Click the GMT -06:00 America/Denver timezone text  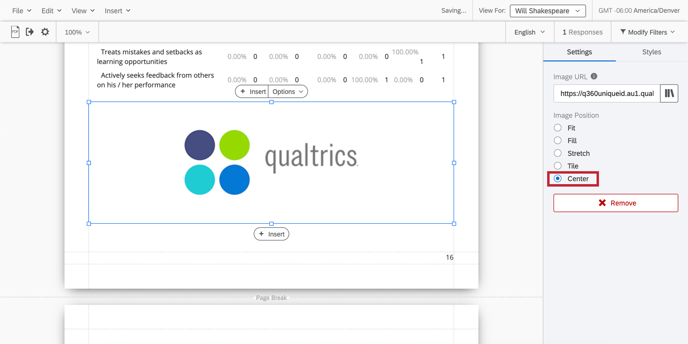639,11
